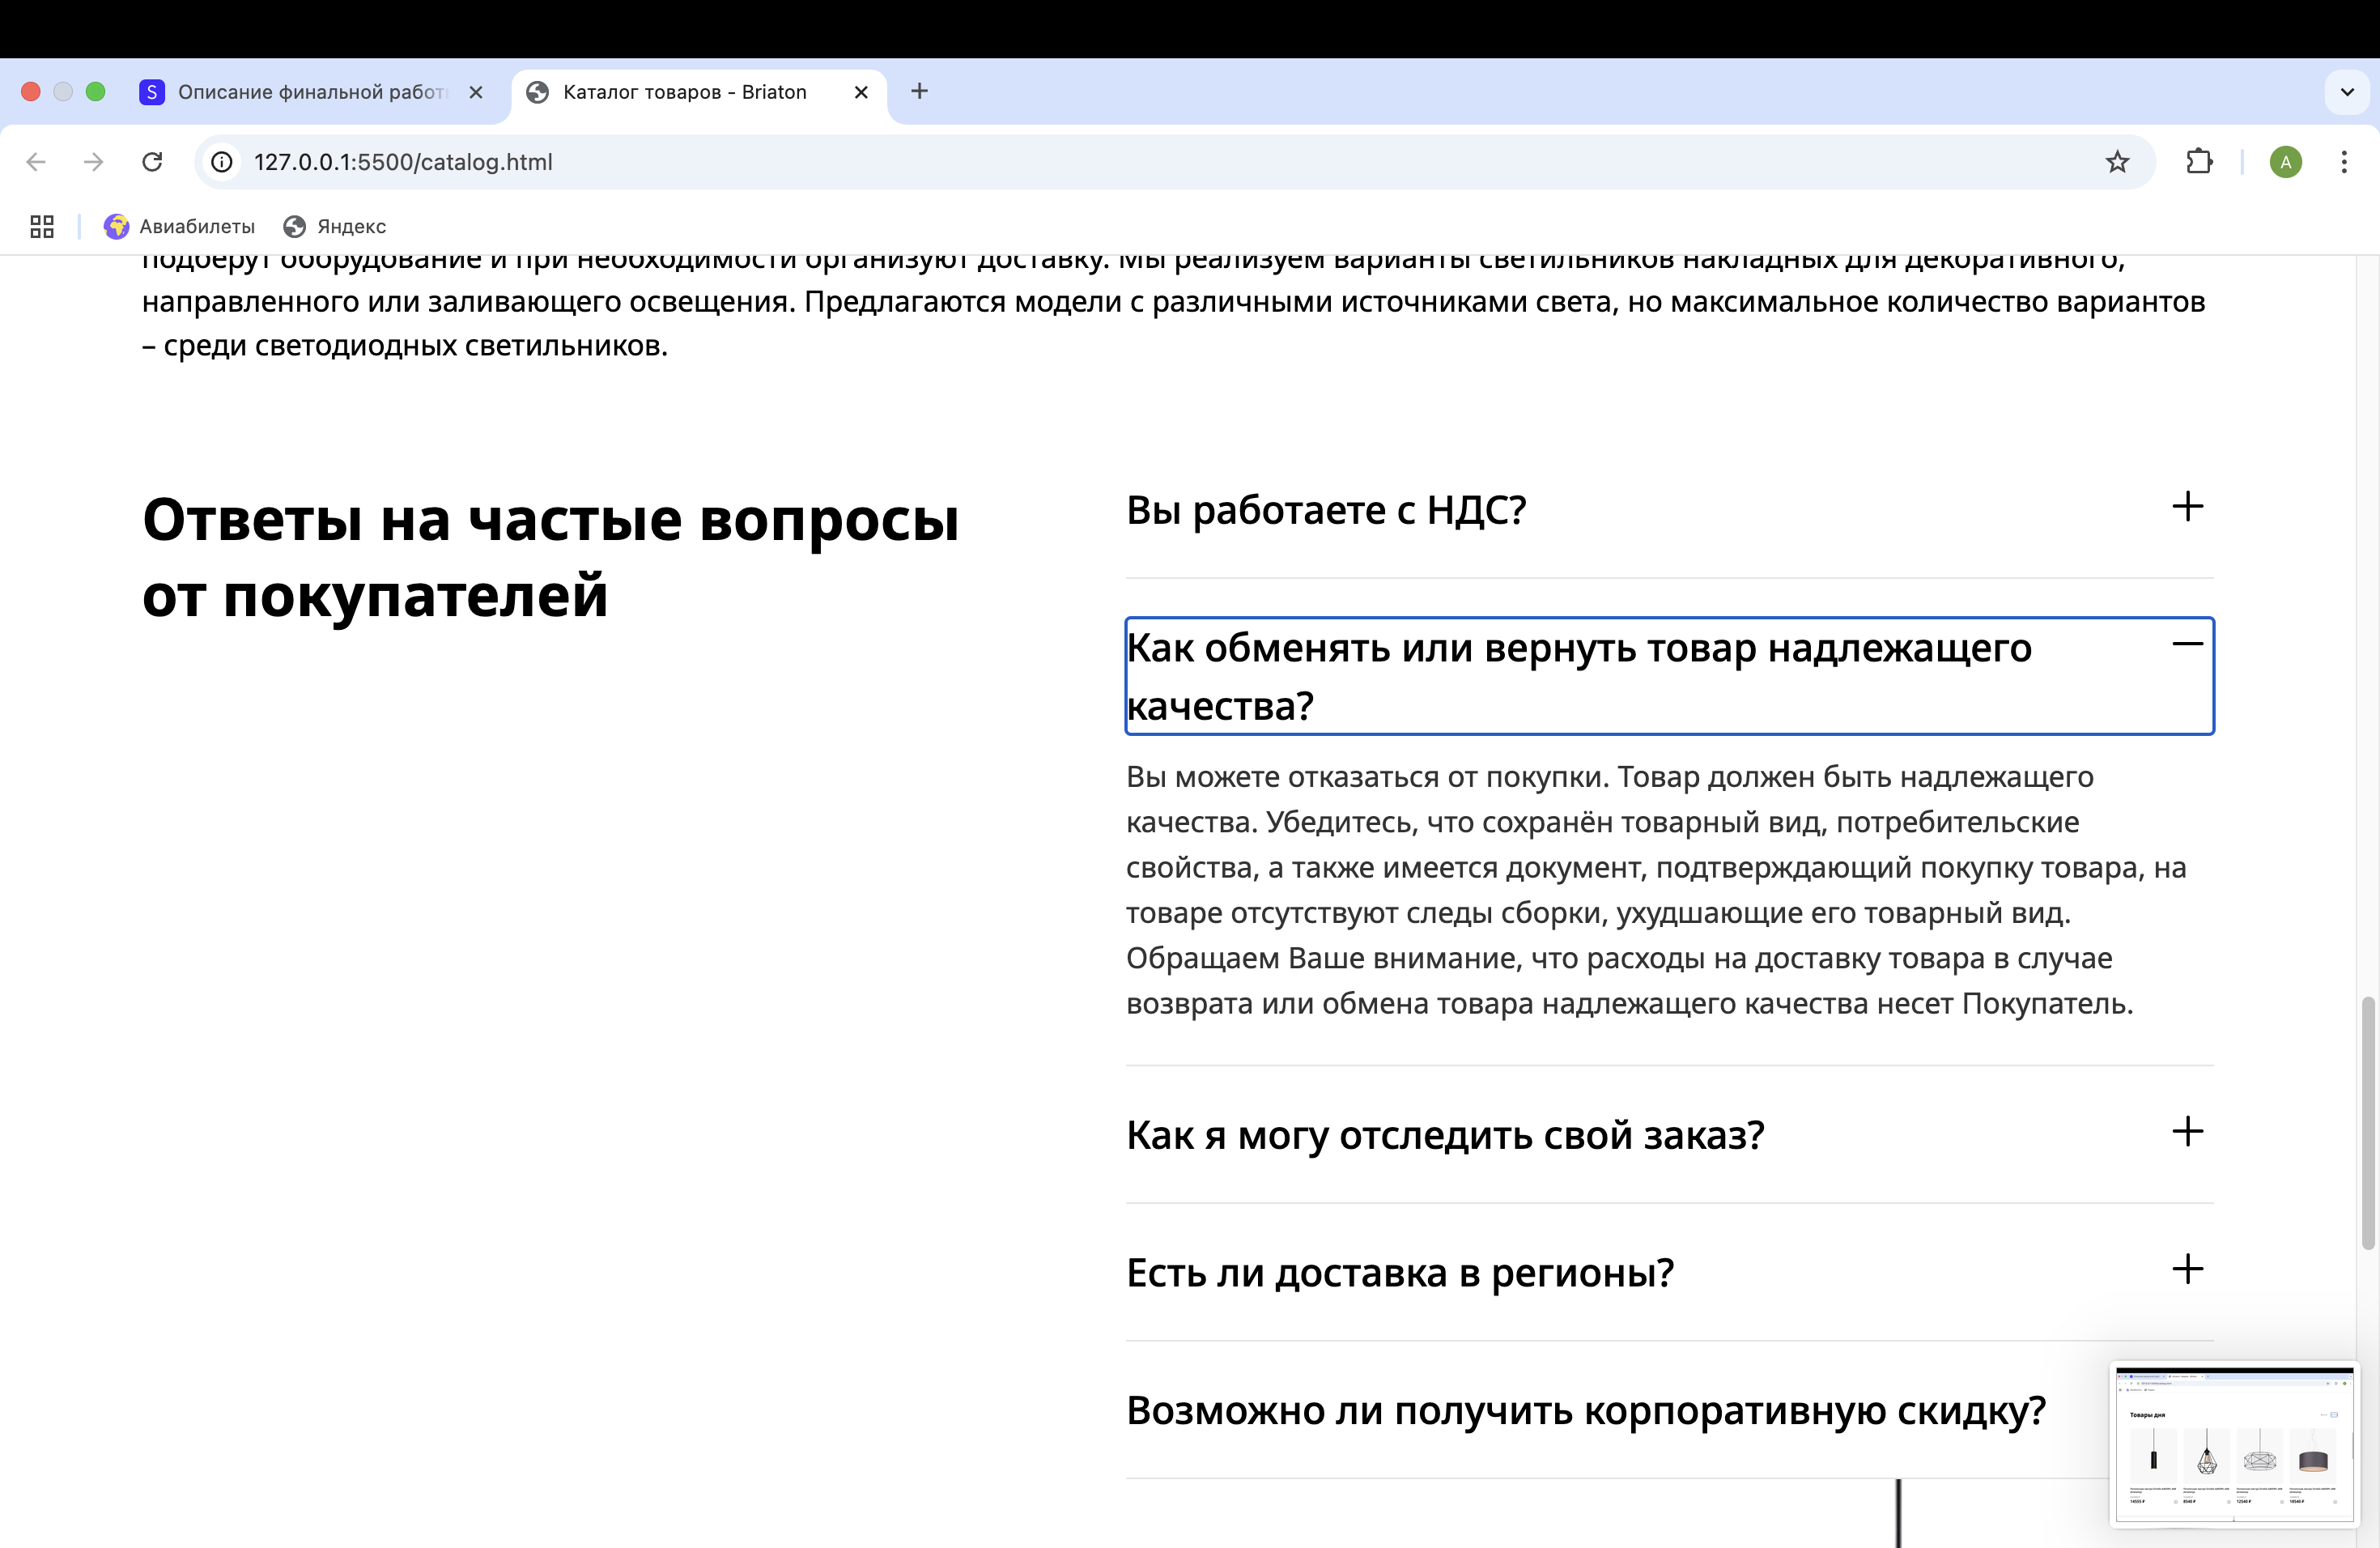
Task: Click the plus icon beside отследить свой заказ
Action: [x=2188, y=1132]
